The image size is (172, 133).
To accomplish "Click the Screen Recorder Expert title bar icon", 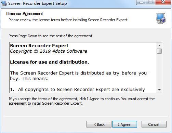I will click(4, 3).
